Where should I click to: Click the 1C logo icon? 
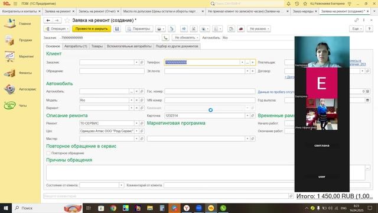6,4
